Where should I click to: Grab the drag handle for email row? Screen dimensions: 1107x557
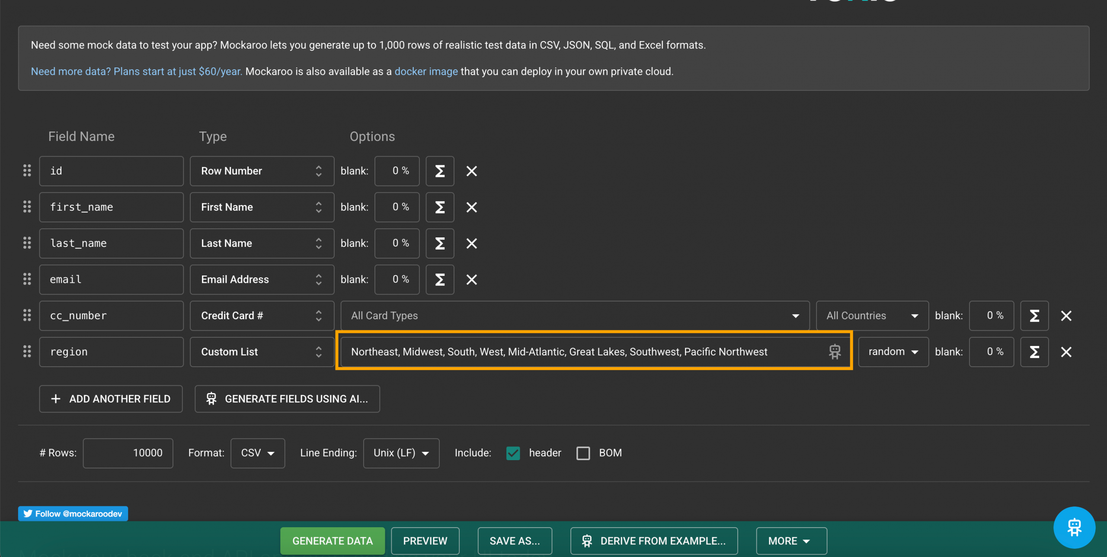click(27, 279)
